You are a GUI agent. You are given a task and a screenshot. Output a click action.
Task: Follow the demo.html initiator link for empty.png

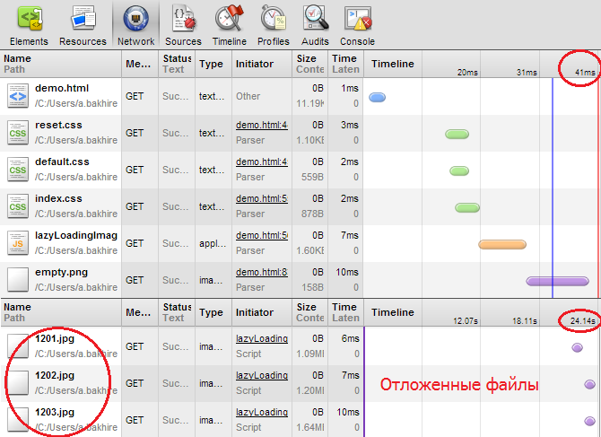click(262, 272)
